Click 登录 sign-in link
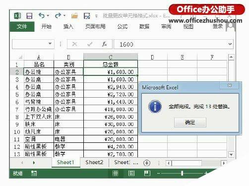 tap(218, 26)
